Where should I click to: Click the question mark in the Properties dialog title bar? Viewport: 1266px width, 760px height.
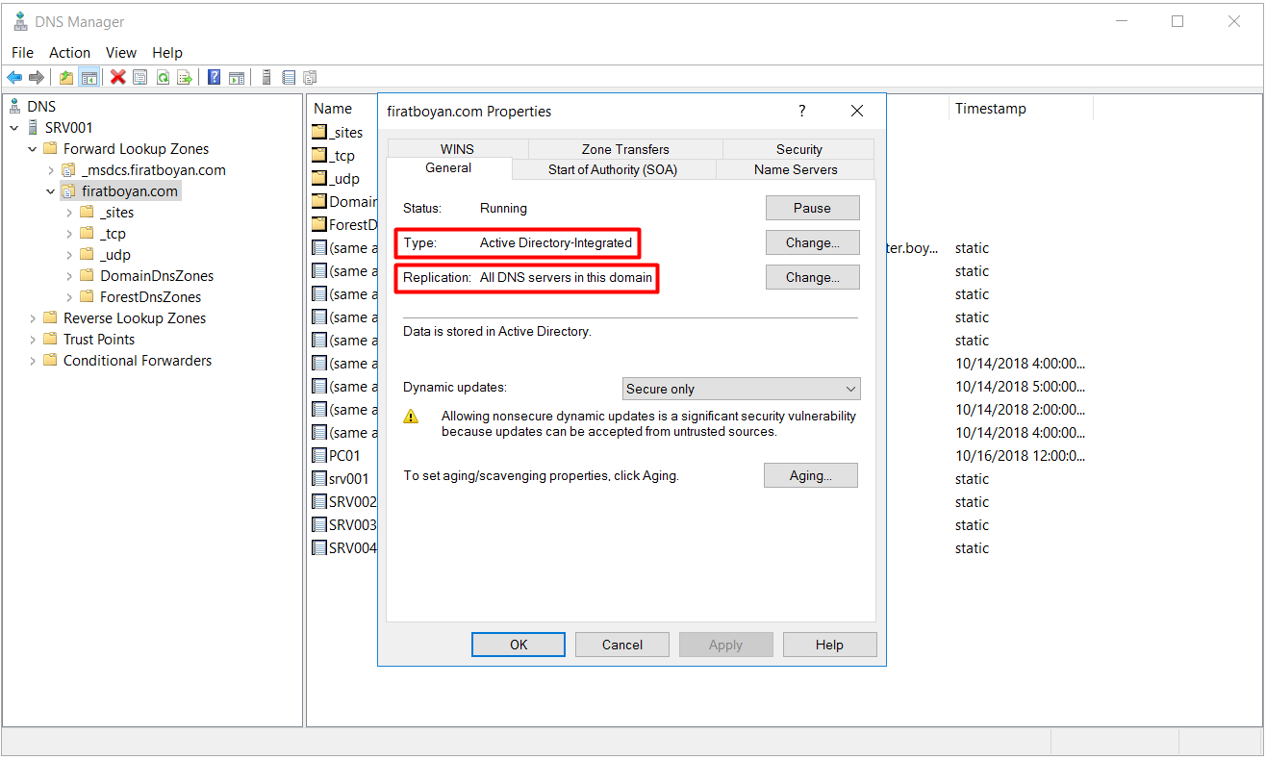point(802,112)
